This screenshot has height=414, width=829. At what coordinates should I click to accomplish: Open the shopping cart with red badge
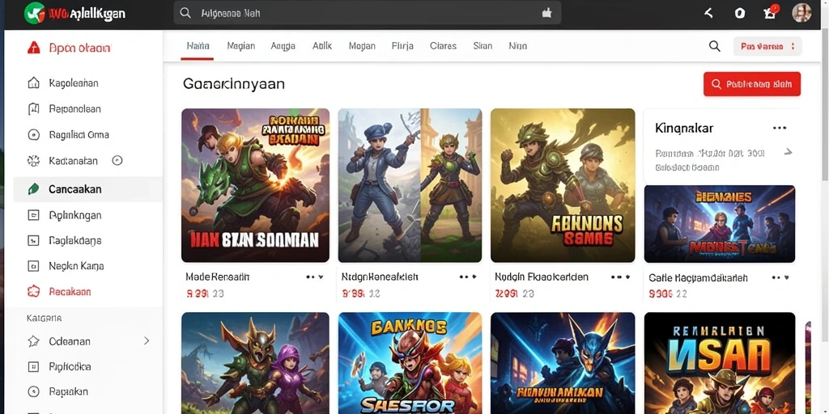click(771, 12)
